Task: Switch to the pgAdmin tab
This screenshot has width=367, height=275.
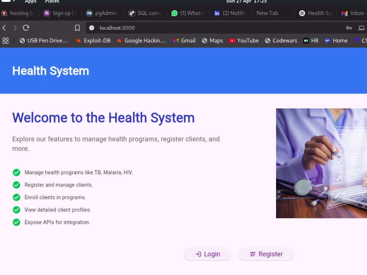Action: [x=103, y=13]
